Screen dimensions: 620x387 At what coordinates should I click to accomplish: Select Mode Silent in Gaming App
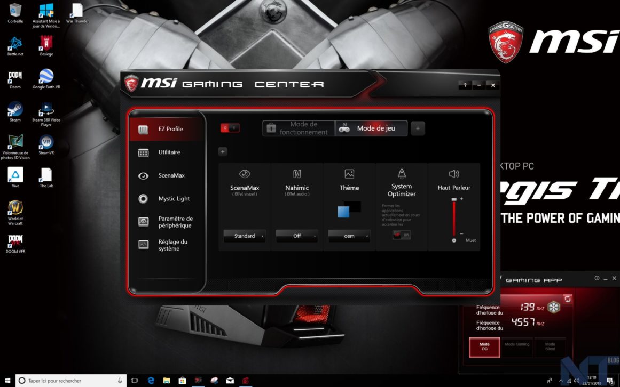pyautogui.click(x=550, y=347)
